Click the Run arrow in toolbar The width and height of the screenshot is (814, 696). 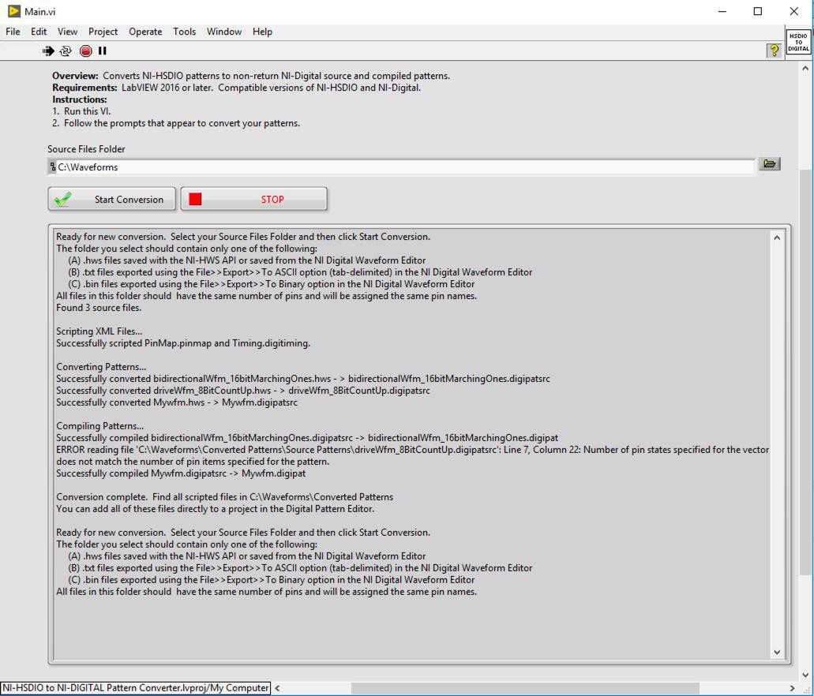[x=48, y=51]
